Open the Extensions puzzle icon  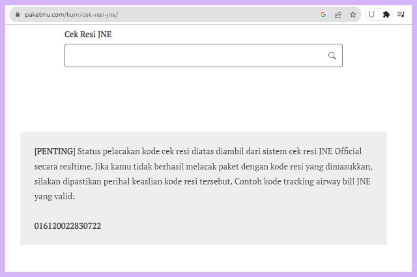coord(386,14)
